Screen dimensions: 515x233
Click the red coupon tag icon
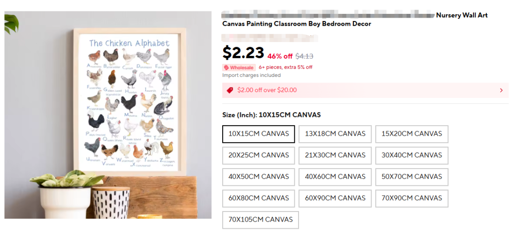tap(230, 90)
